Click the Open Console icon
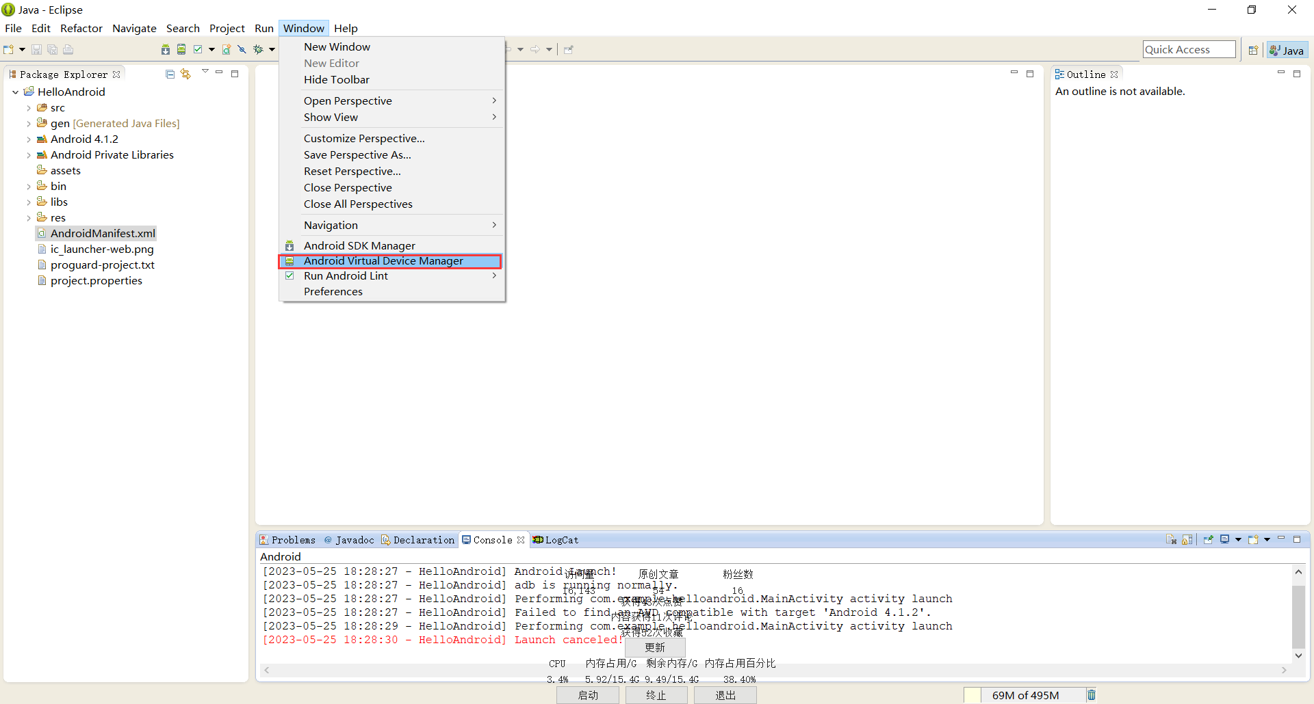This screenshot has height=704, width=1314. point(1253,539)
